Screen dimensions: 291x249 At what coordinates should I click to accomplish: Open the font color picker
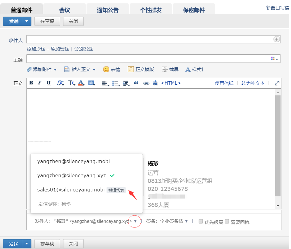point(81,83)
